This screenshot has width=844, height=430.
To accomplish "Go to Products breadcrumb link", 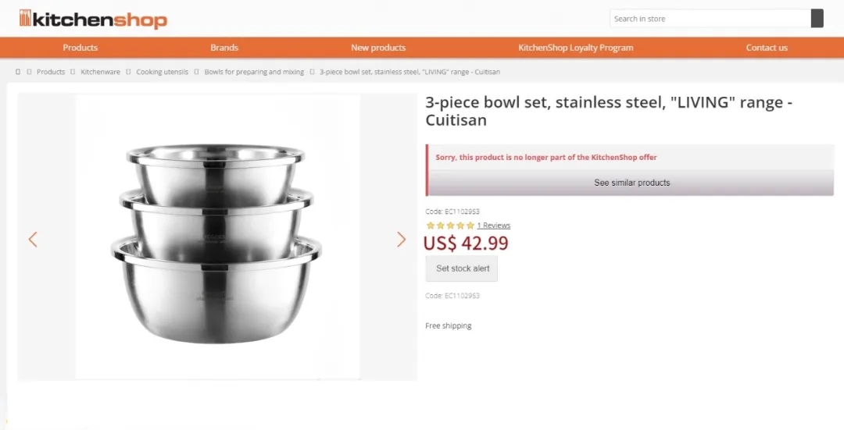I will (x=51, y=72).
